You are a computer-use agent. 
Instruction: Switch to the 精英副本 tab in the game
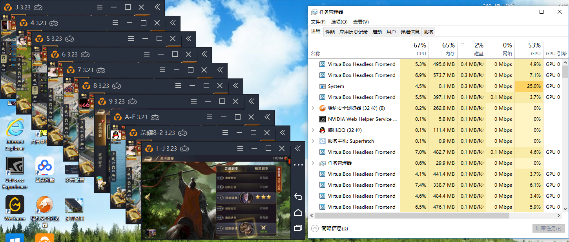click(x=262, y=169)
